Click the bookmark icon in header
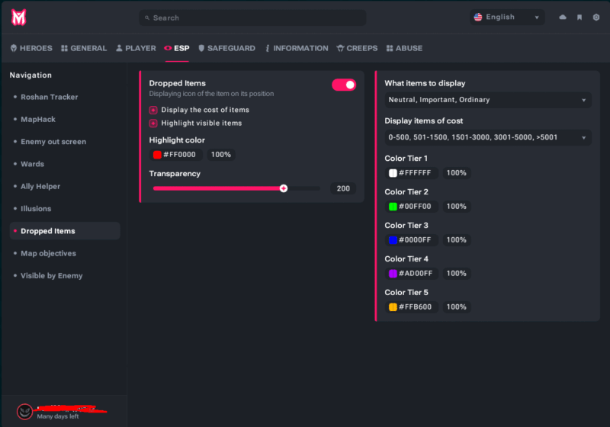Screen dimensions: 610x427 point(579,17)
